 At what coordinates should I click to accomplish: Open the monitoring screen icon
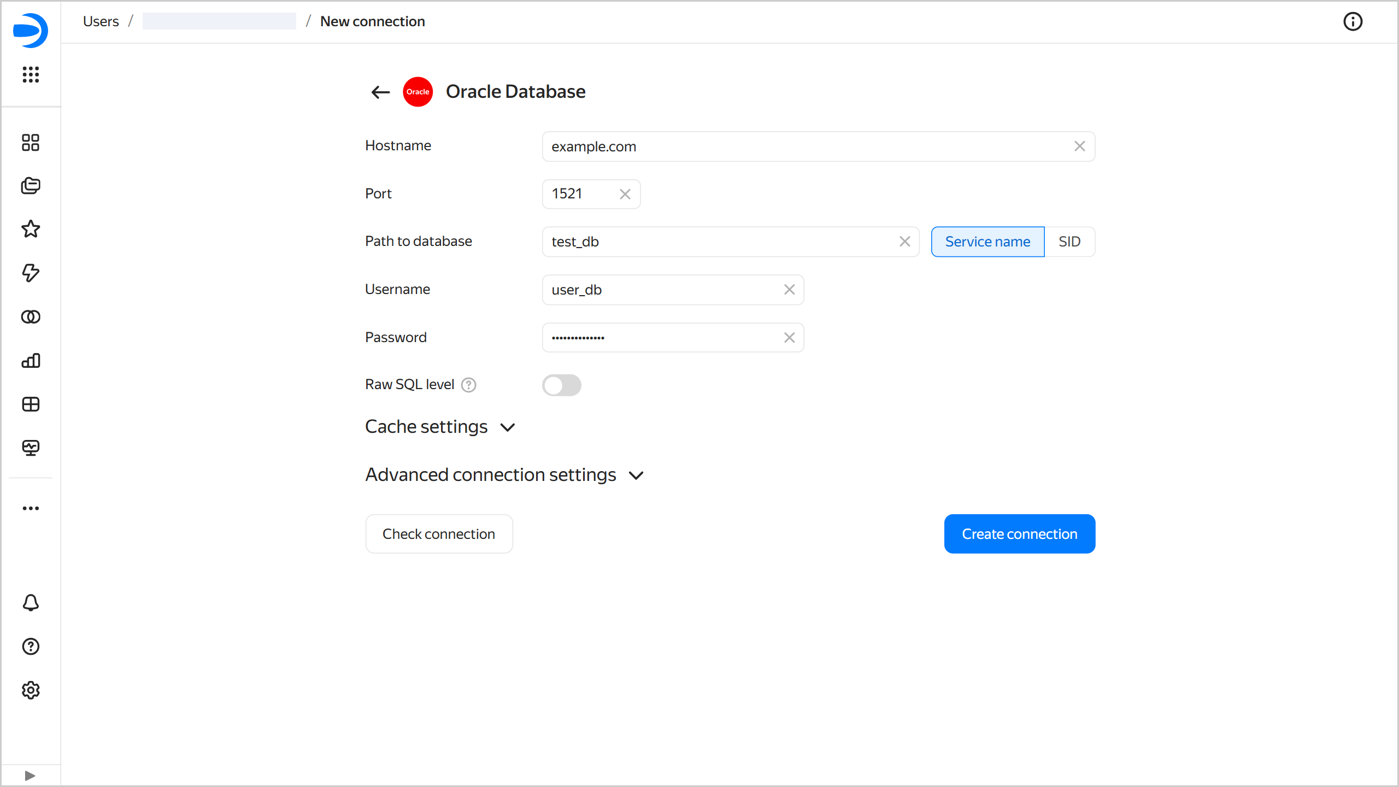pyautogui.click(x=31, y=448)
